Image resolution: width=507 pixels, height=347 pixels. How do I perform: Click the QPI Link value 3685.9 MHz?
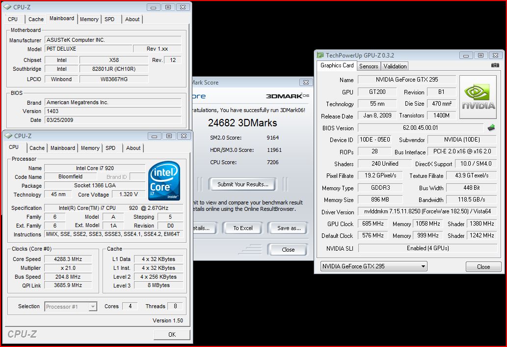pyautogui.click(x=68, y=285)
